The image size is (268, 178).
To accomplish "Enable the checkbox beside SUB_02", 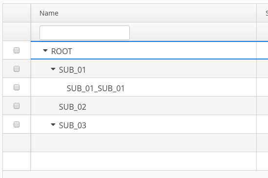I will point(17,106).
